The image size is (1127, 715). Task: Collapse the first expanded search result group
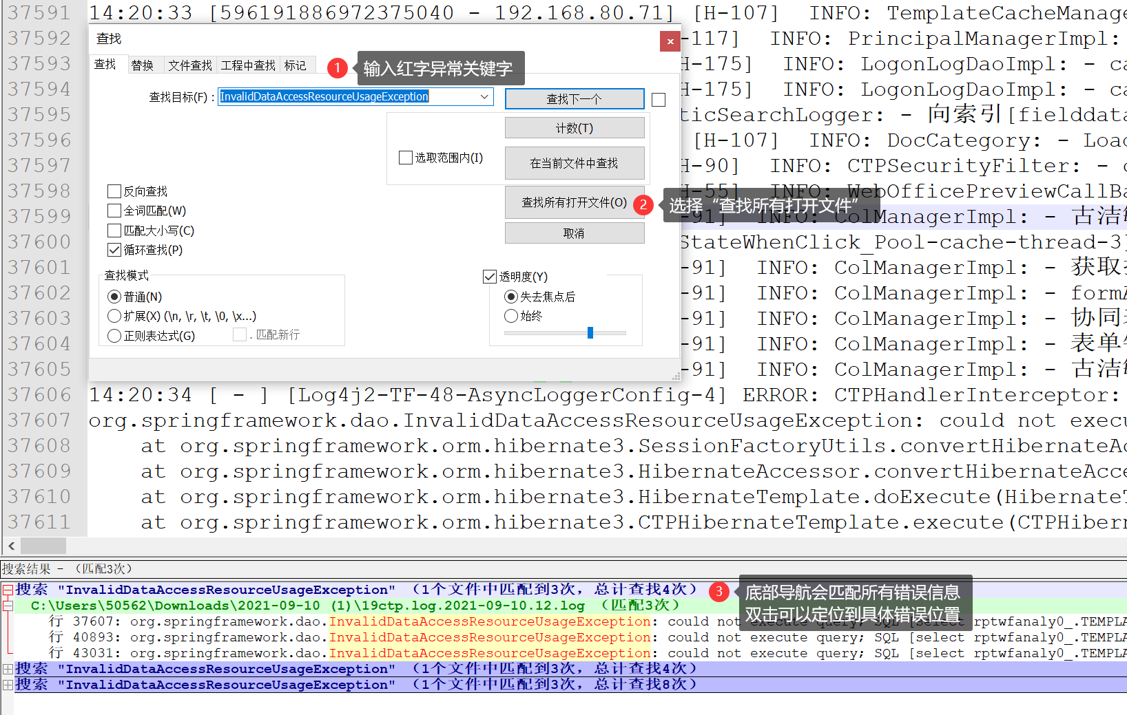point(8,590)
